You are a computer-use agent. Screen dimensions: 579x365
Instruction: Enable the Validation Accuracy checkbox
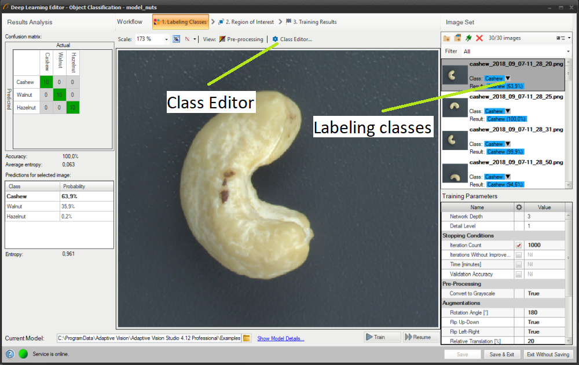coord(519,274)
